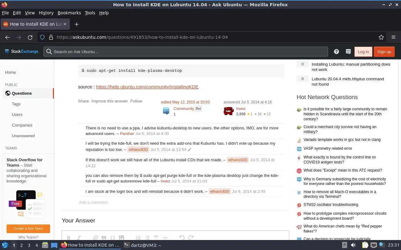Open the Bookmarks menu
Screen dimensions: 401x250
[x=69, y=13]
